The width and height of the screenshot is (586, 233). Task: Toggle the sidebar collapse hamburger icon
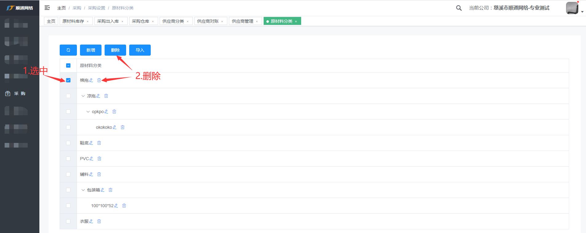coord(47,8)
